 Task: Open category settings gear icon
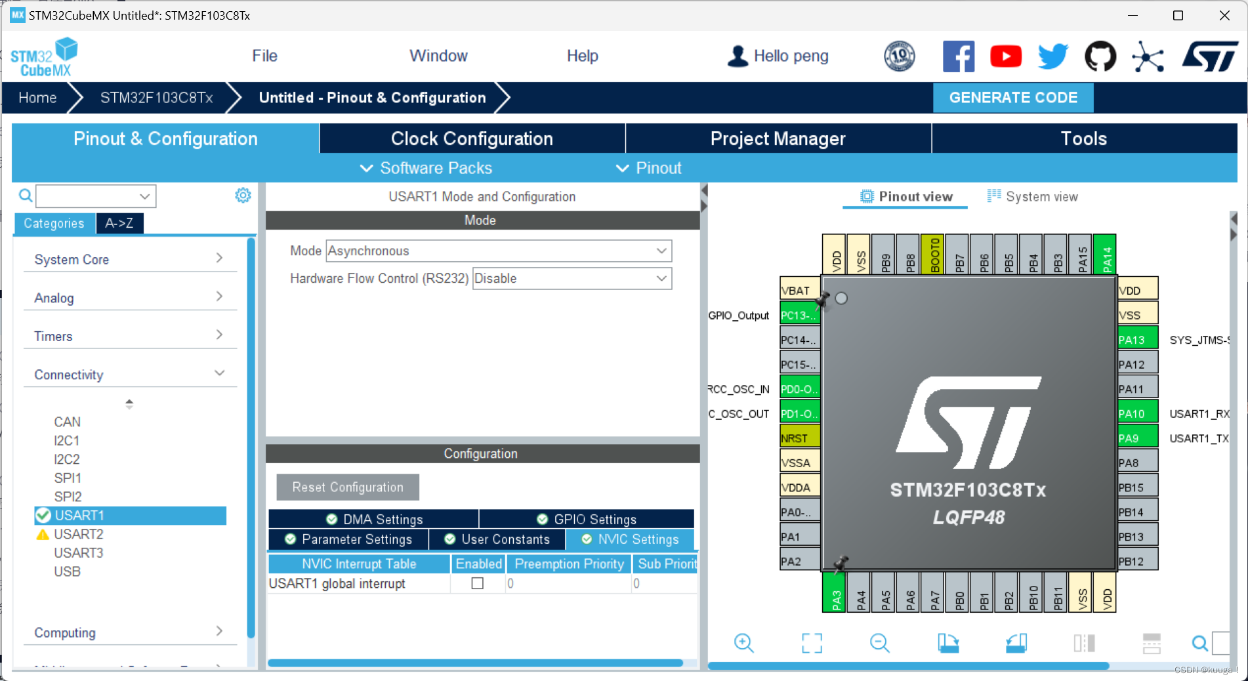click(243, 196)
